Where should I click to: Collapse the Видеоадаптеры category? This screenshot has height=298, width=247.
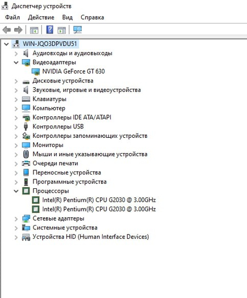[x=16, y=63]
